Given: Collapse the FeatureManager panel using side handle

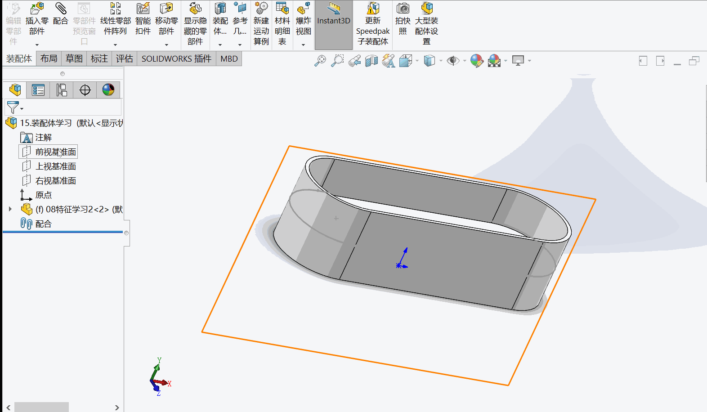Looking at the screenshot, I should 127,233.
